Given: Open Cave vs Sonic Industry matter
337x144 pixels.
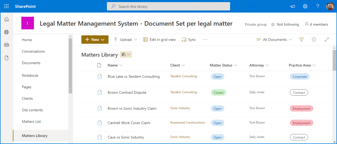Looking at the screenshot, I should click(126, 137).
